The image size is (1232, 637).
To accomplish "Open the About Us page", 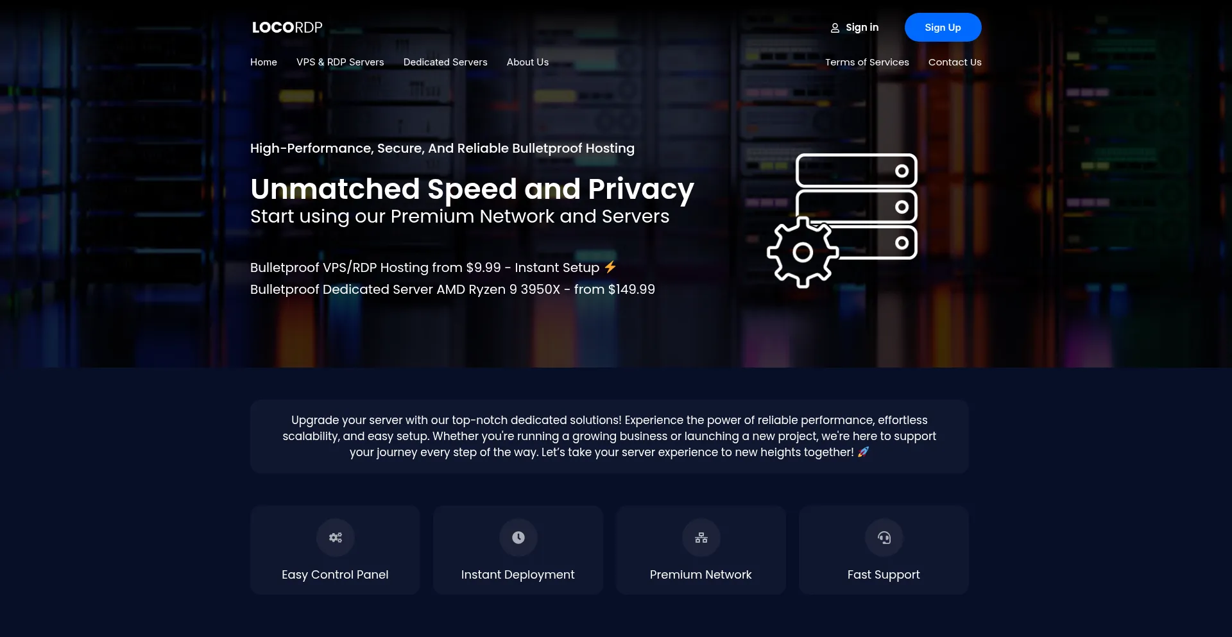I will coord(527,62).
